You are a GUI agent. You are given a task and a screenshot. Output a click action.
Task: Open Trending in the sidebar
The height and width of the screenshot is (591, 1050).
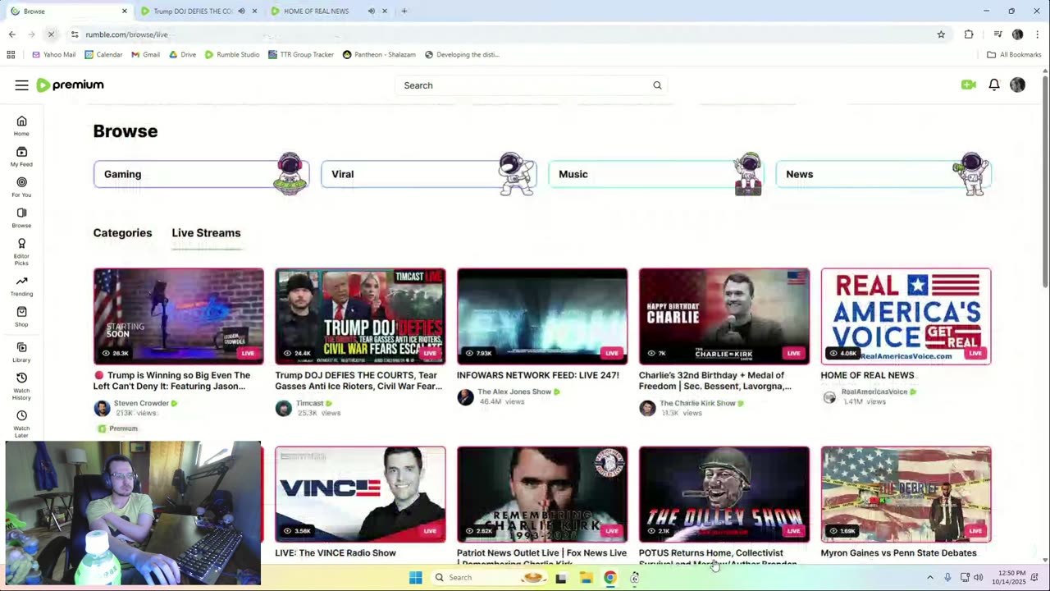(21, 286)
